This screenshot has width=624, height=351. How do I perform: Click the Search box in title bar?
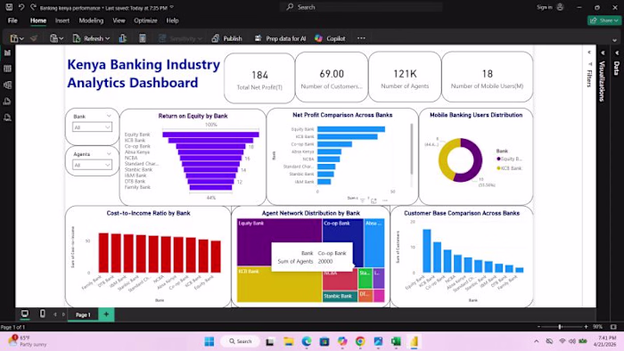pos(360,7)
